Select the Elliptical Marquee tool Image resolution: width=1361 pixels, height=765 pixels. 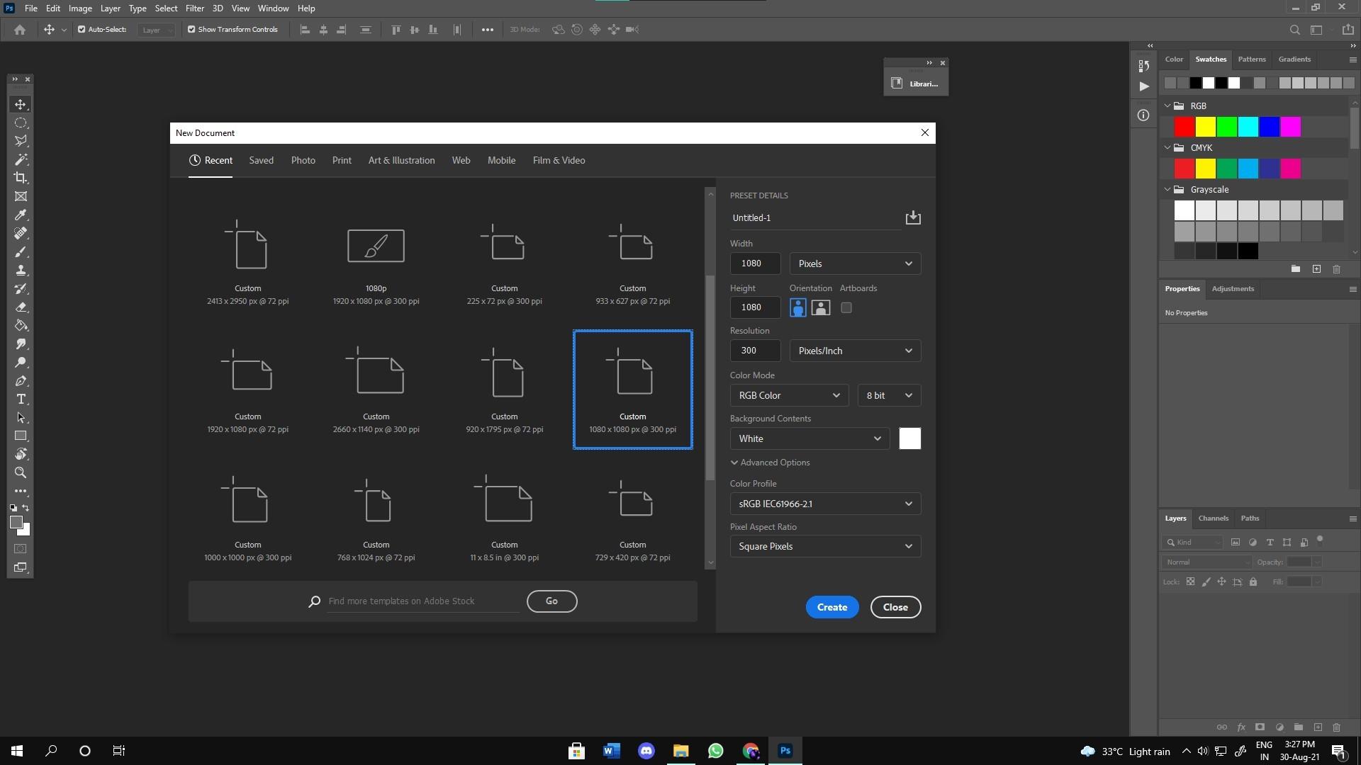(x=21, y=123)
